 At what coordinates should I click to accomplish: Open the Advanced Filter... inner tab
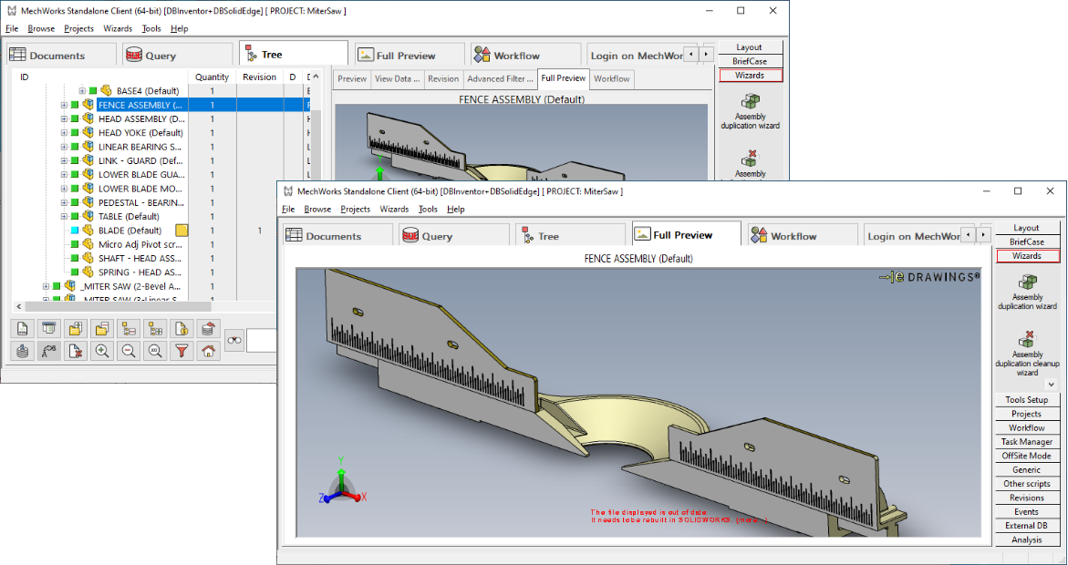(x=500, y=79)
